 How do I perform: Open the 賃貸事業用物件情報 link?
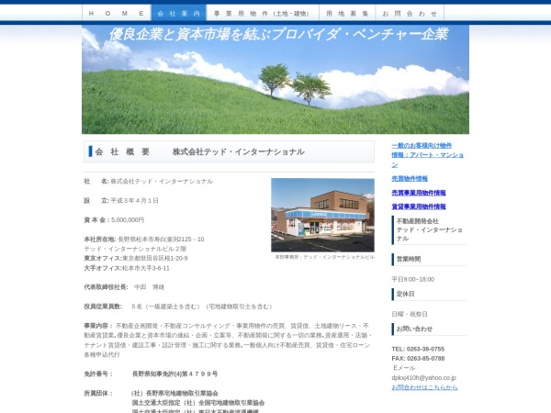pos(419,206)
